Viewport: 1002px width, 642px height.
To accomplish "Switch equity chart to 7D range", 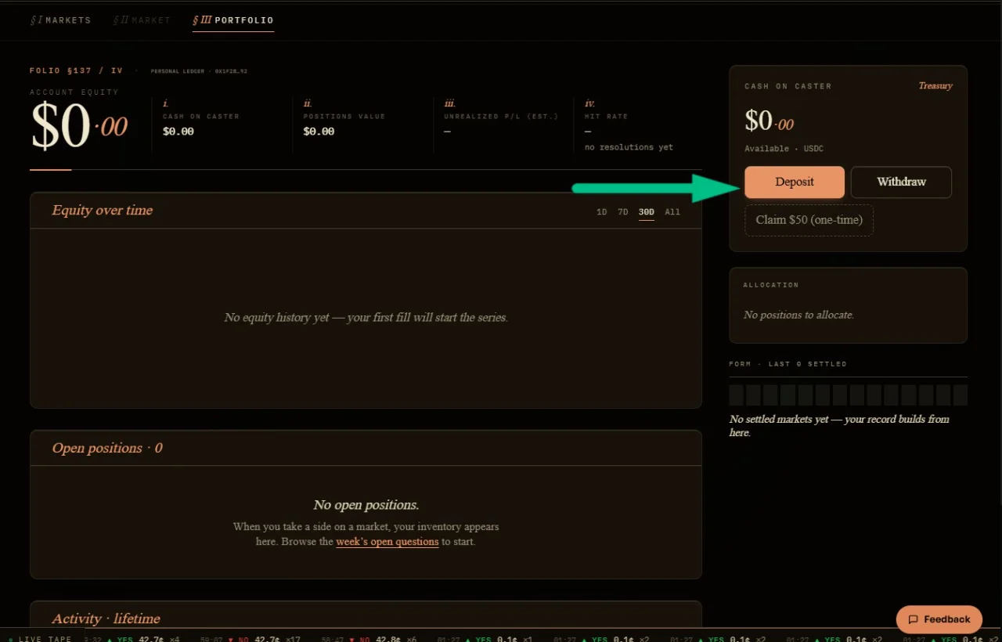I will [622, 212].
